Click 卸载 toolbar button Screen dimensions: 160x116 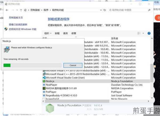pos(57,33)
